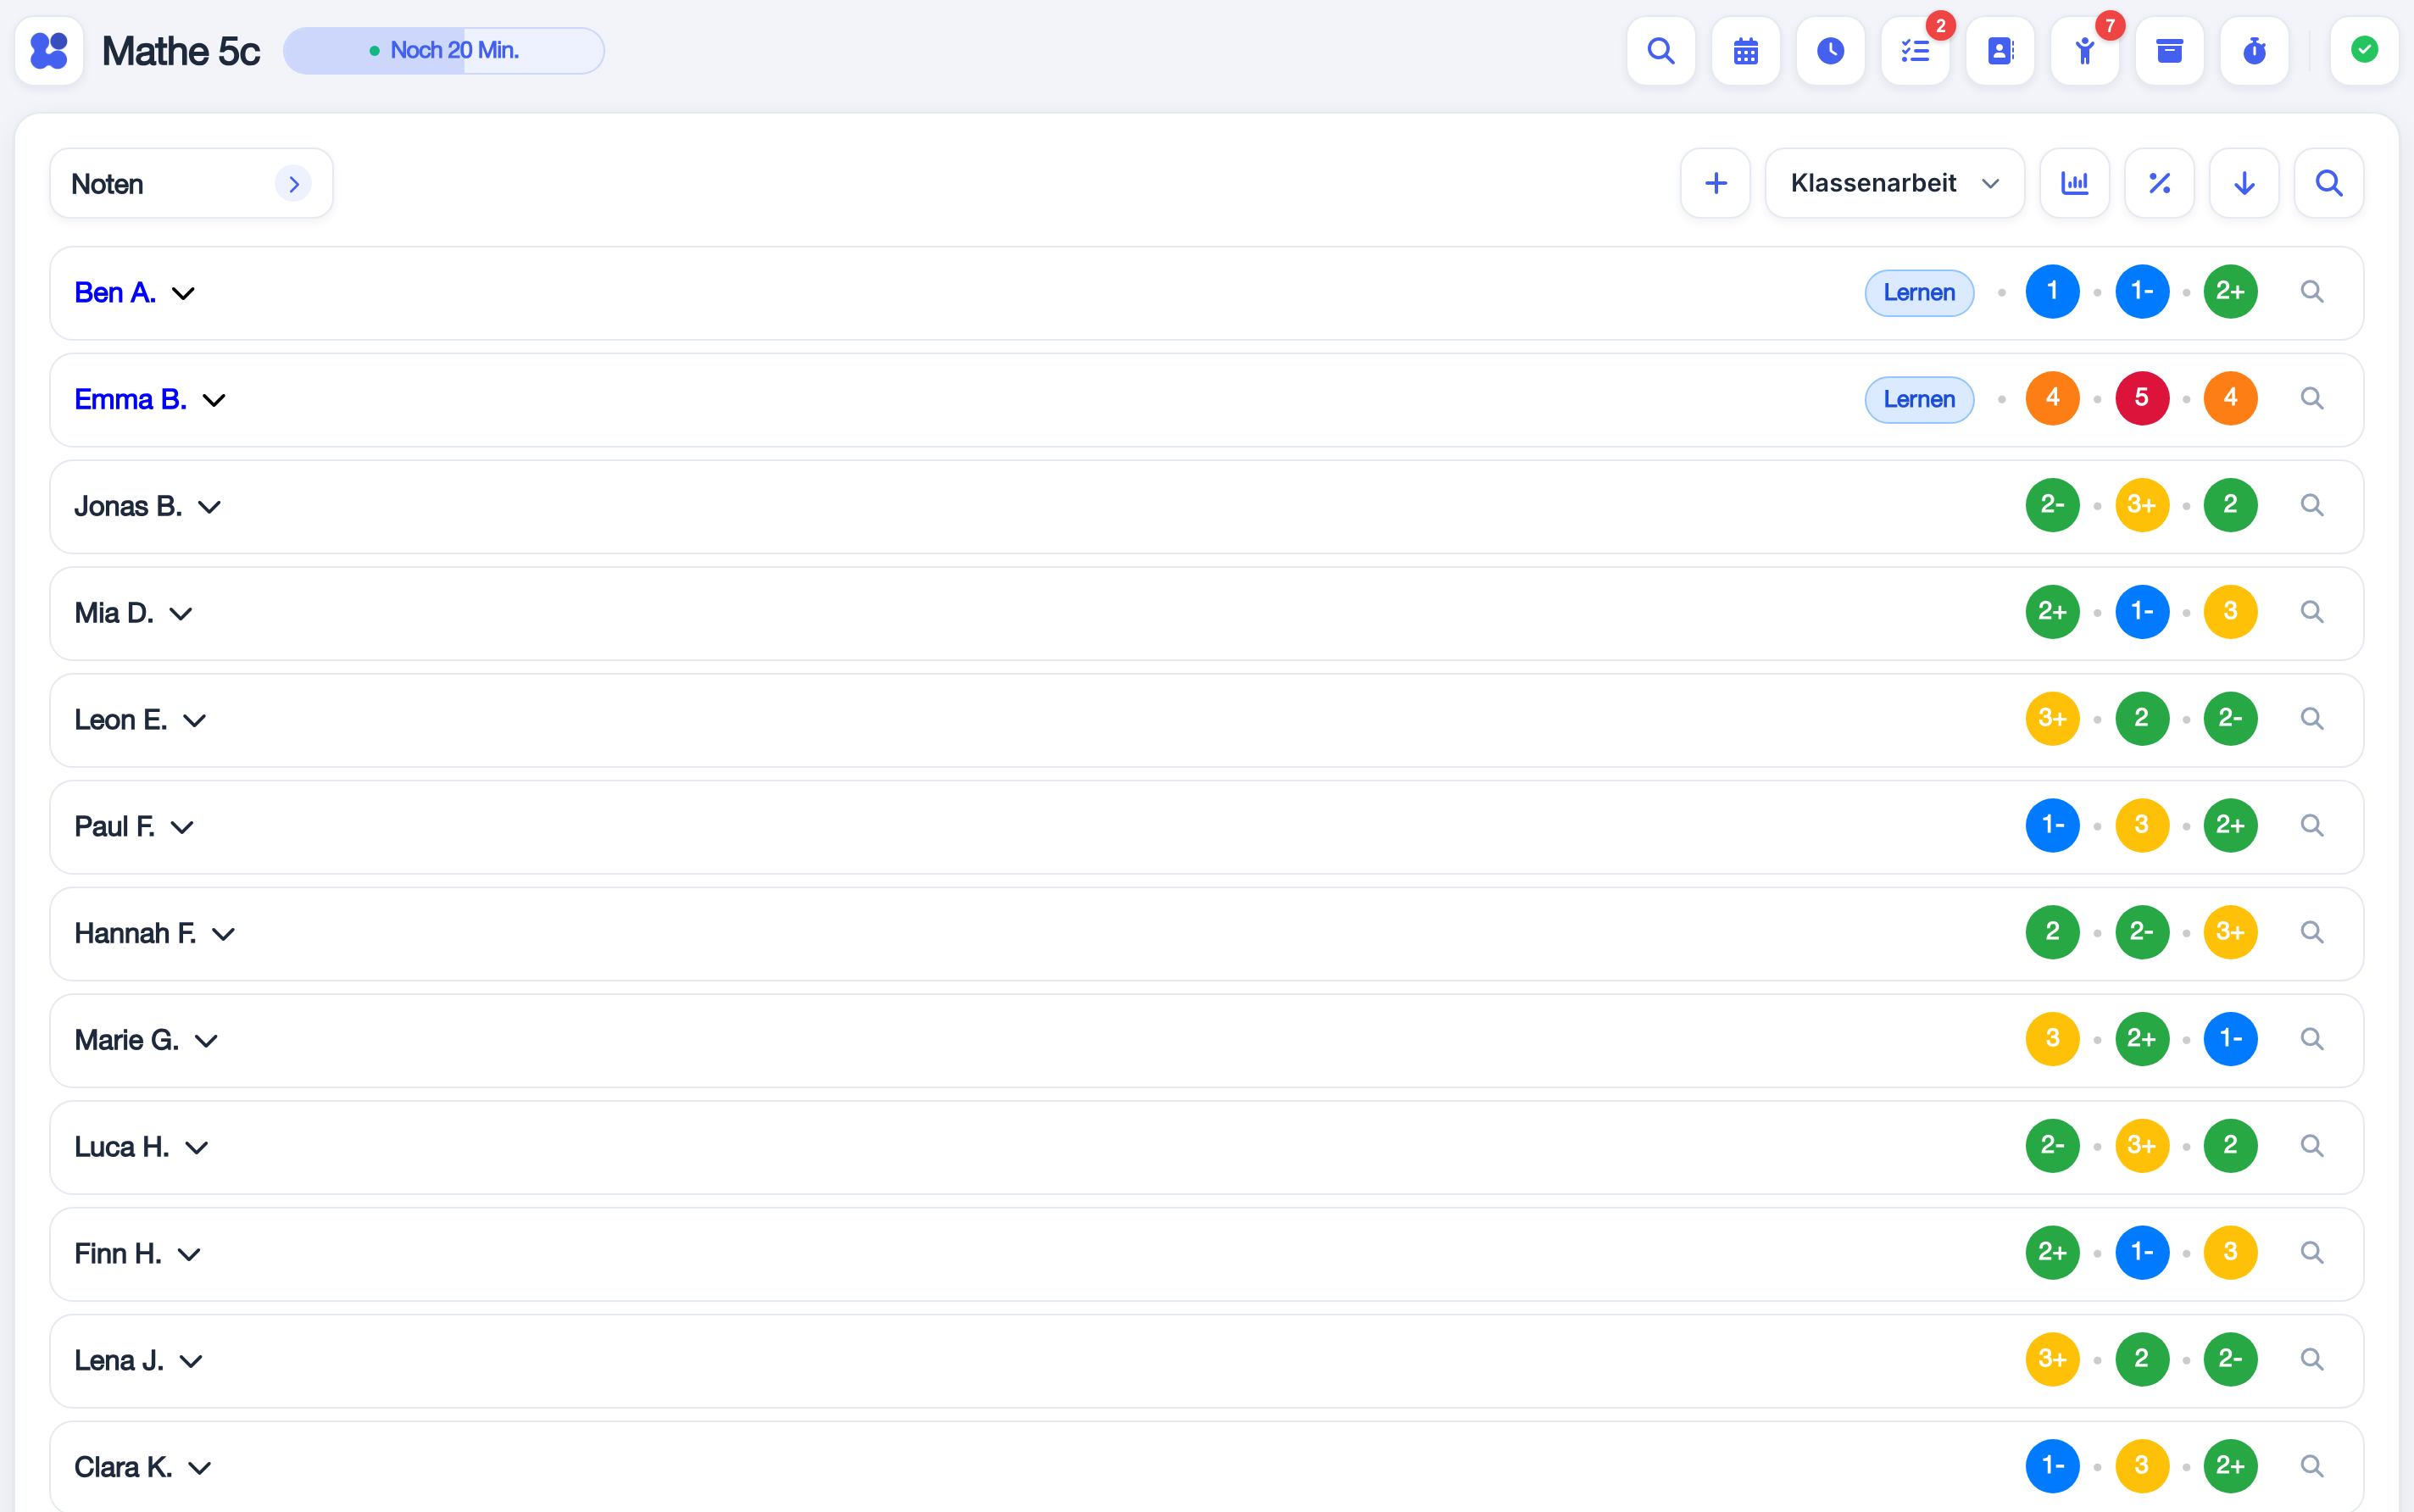The height and width of the screenshot is (1512, 2414).
Task: Click the magnifier in Marie G. row
Action: pos(2311,1039)
